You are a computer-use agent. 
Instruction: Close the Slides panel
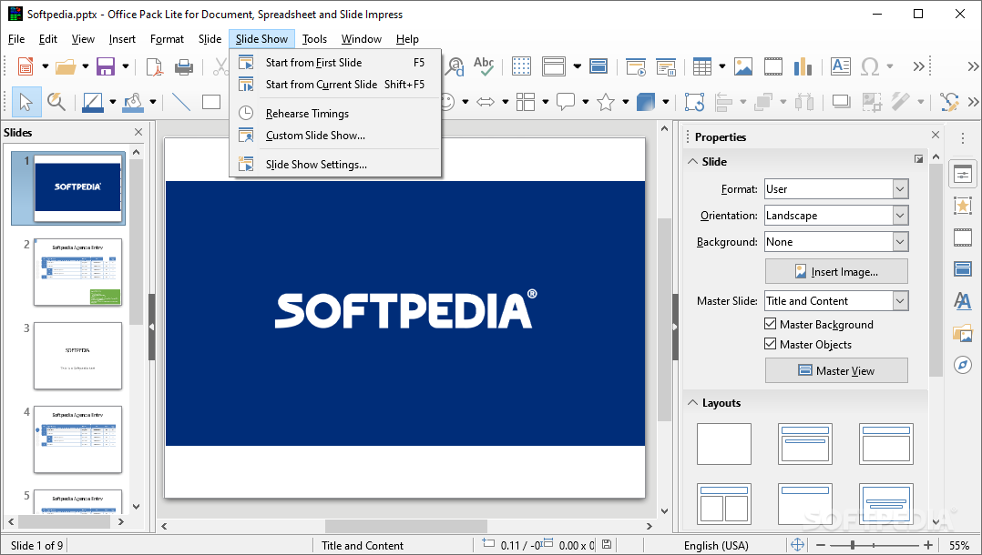pos(138,132)
